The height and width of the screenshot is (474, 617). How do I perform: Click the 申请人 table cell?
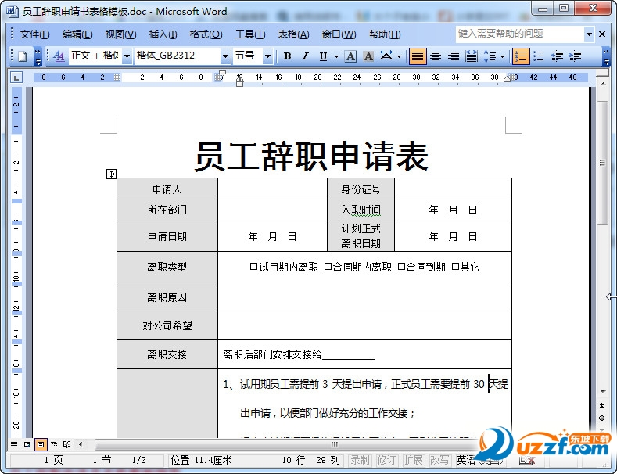167,189
